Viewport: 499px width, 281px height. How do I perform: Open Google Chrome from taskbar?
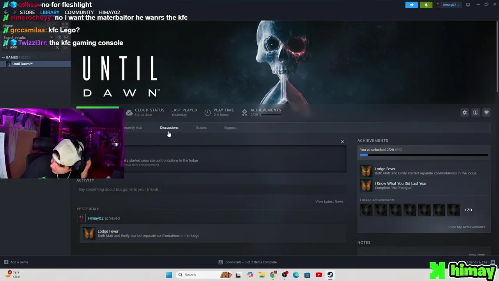click(x=273, y=275)
